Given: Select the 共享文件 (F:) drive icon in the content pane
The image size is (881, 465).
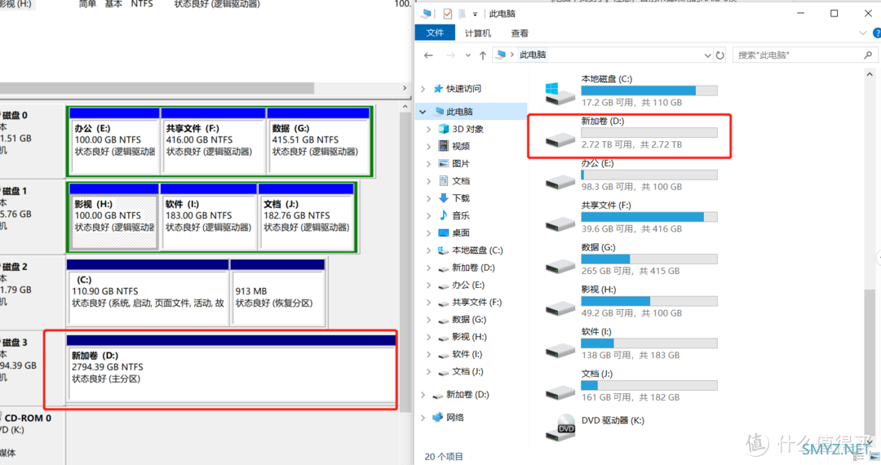Looking at the screenshot, I should [560, 224].
